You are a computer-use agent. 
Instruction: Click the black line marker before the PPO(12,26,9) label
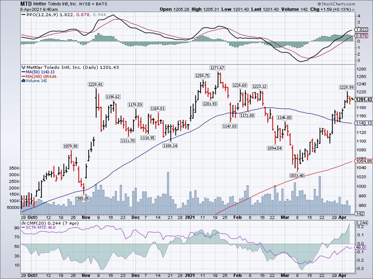[x=23, y=15]
